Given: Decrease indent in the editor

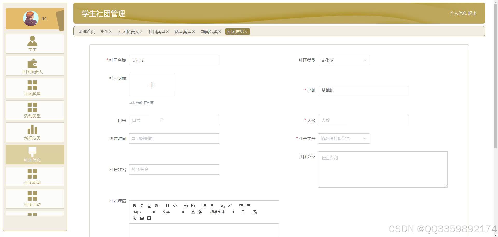Looking at the screenshot, I should coord(241,206).
